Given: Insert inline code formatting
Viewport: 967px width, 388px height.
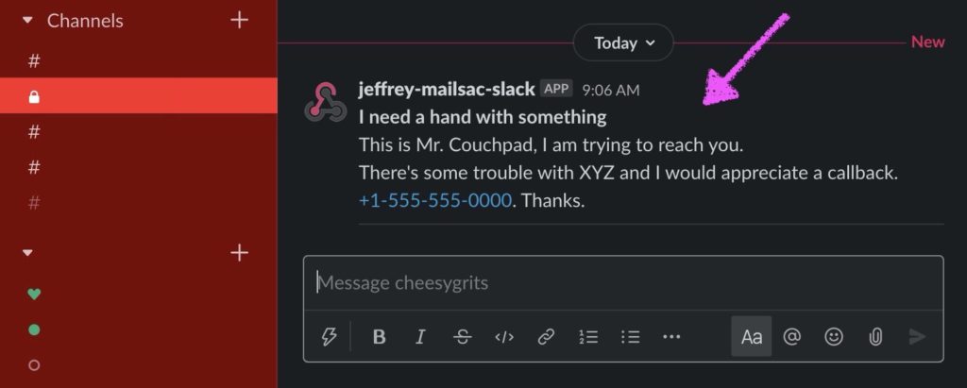Looking at the screenshot, I should pos(504,337).
